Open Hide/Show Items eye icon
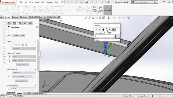The width and height of the screenshot is (173, 97). coord(114,18)
